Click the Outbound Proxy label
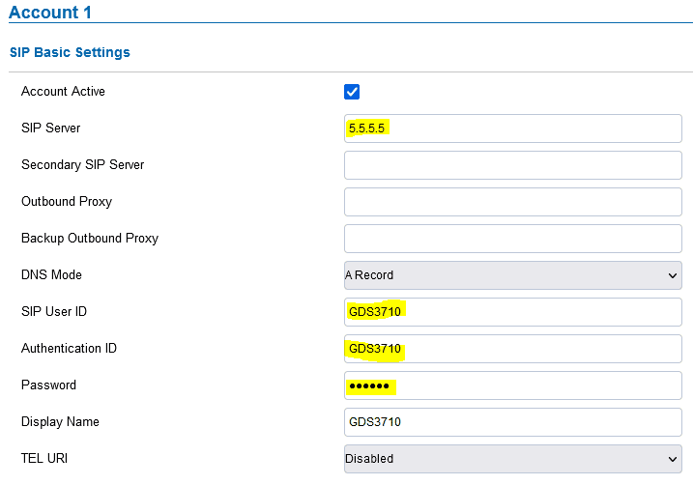 click(67, 201)
